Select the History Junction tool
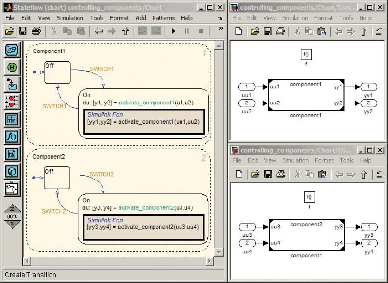This screenshot has width=388, height=283. (12, 67)
